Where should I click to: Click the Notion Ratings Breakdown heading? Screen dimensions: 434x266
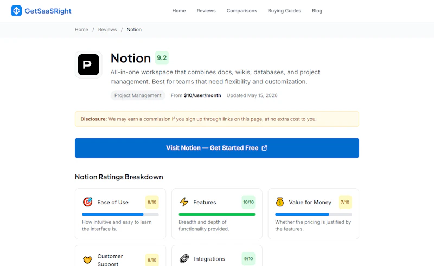click(x=119, y=177)
